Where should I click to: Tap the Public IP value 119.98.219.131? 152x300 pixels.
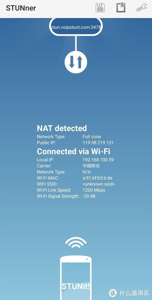(x=98, y=143)
